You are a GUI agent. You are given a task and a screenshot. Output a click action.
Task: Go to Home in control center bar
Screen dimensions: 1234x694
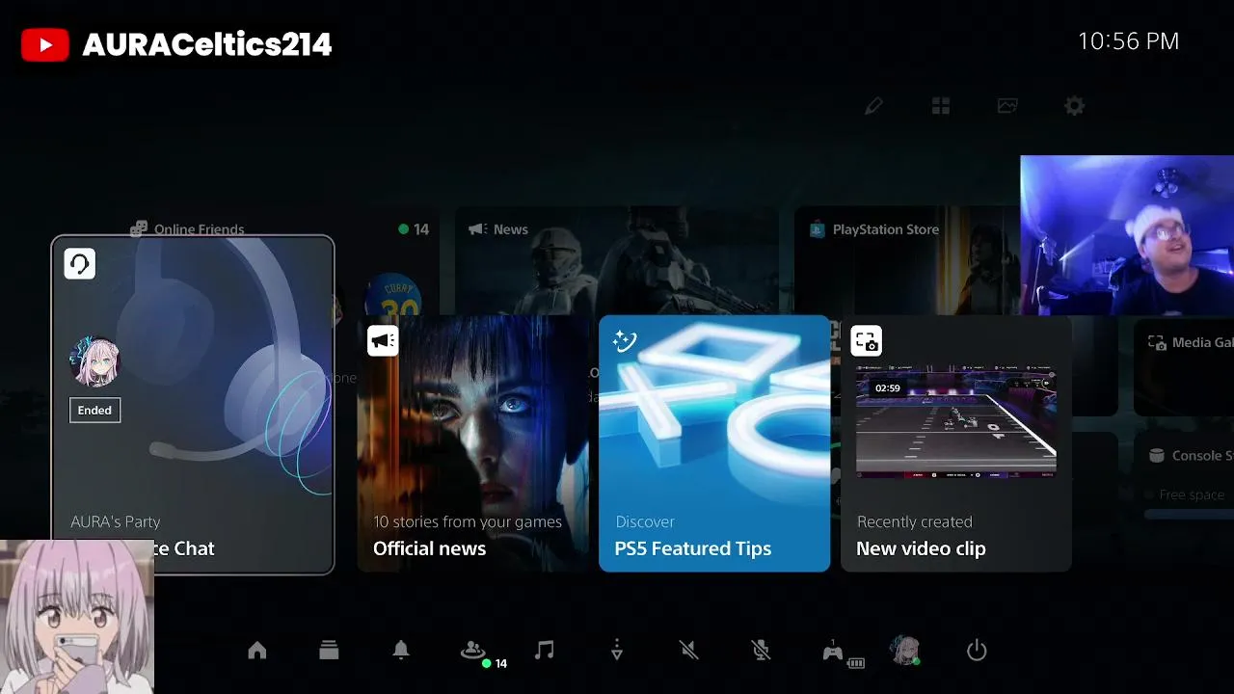257,651
